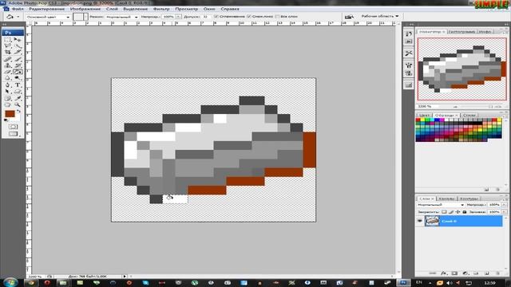Create a new layer
511x287 pixels.
click(487, 273)
